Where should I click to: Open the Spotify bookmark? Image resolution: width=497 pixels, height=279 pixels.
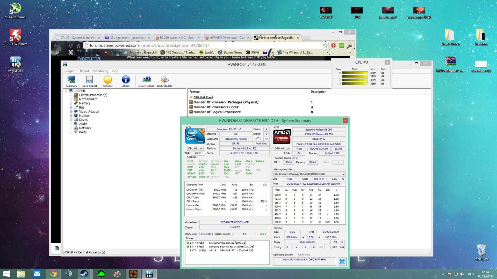207,52
